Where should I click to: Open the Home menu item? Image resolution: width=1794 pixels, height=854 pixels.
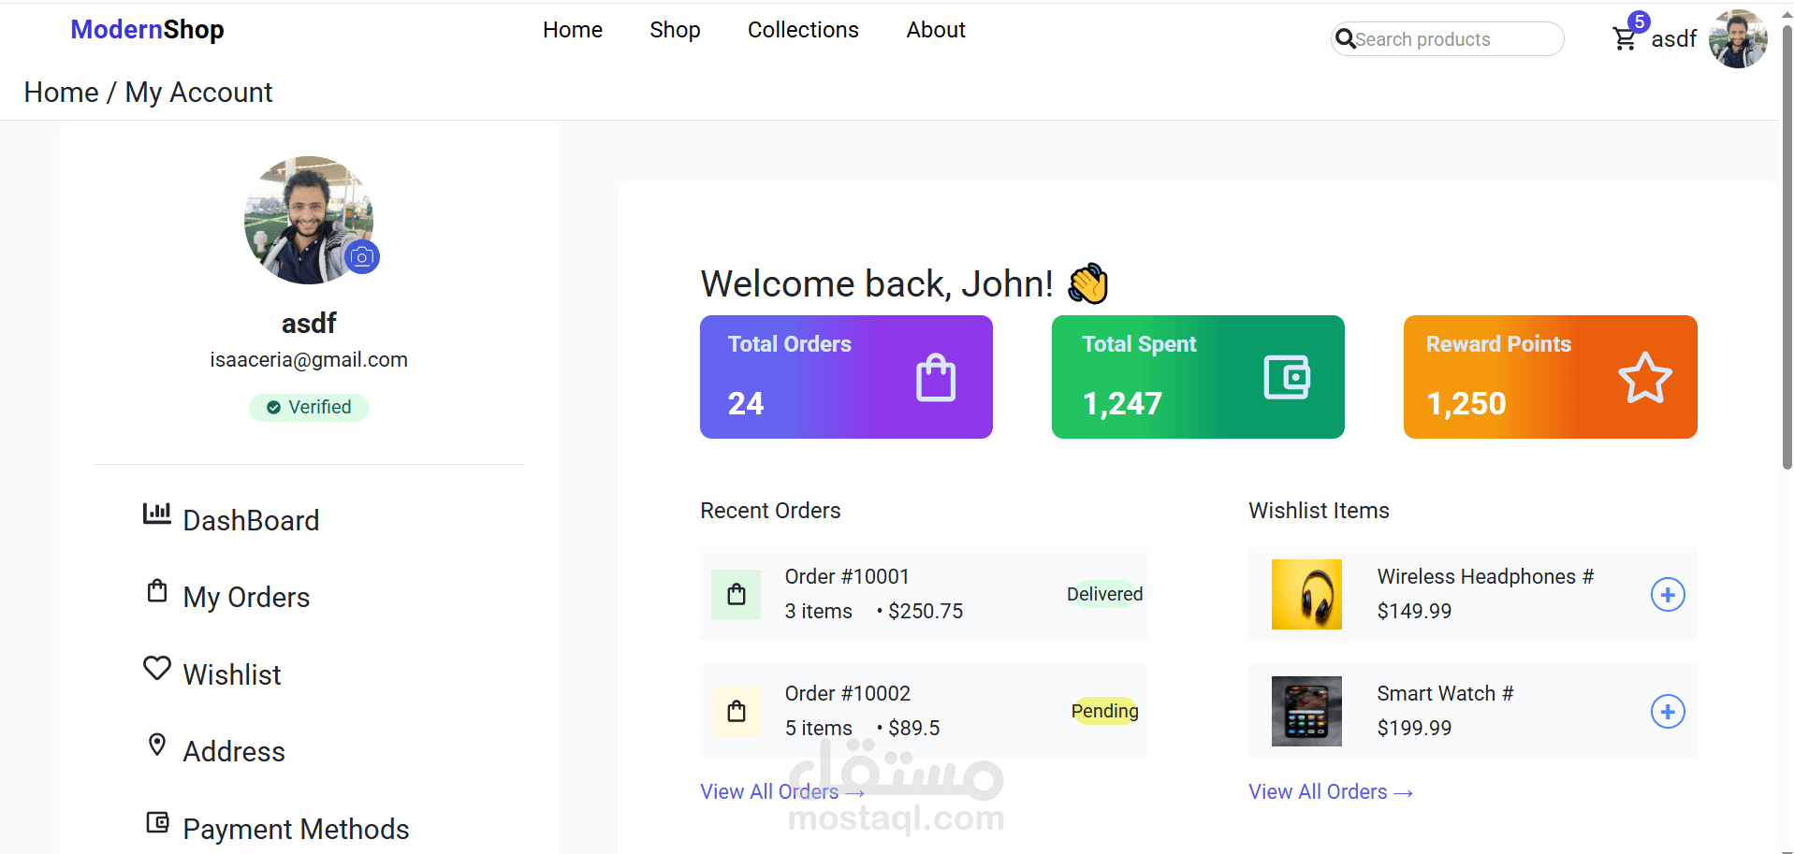573,30
